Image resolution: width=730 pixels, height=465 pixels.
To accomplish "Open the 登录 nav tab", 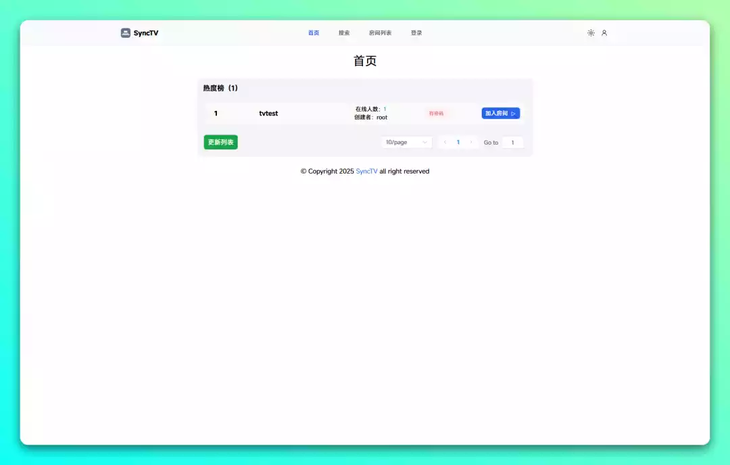I will pos(416,32).
